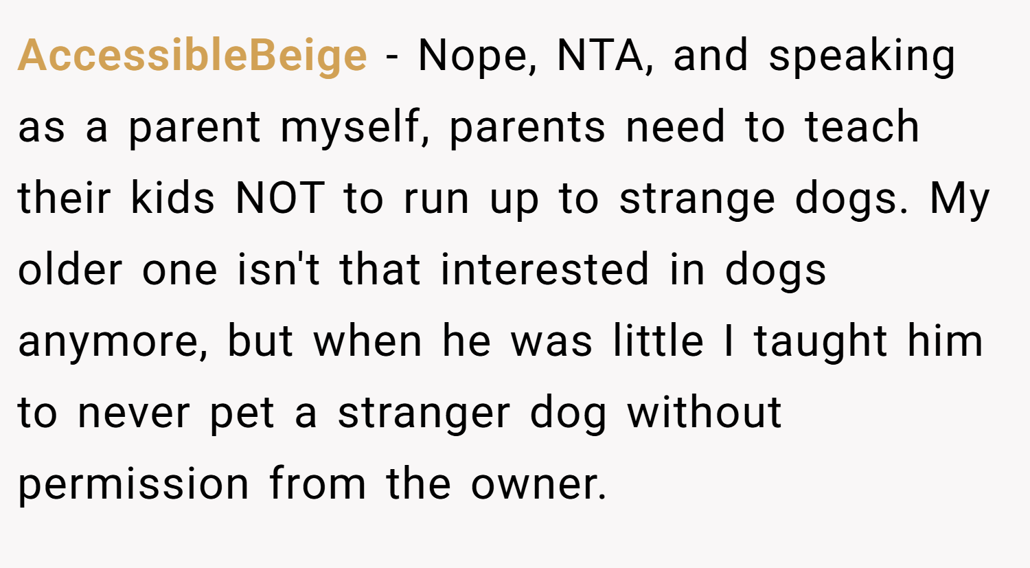
Task: Click the word "owner" at the end
Action: pos(538,484)
